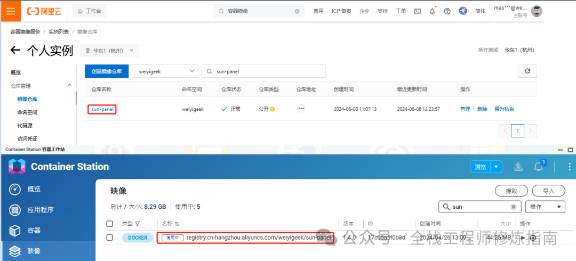Viewport: 576px width, 261px height.
Task: Open the 操作 actions dropdown
Action: pos(545,207)
